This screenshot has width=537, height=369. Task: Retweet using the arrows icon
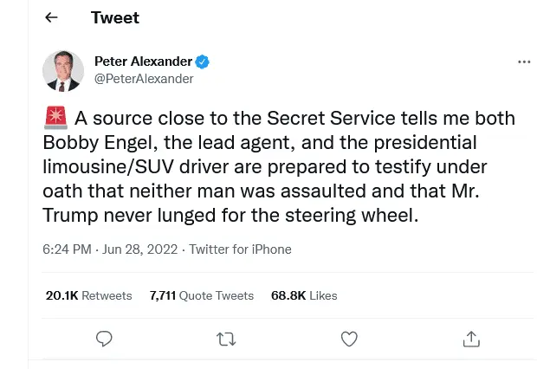(226, 339)
